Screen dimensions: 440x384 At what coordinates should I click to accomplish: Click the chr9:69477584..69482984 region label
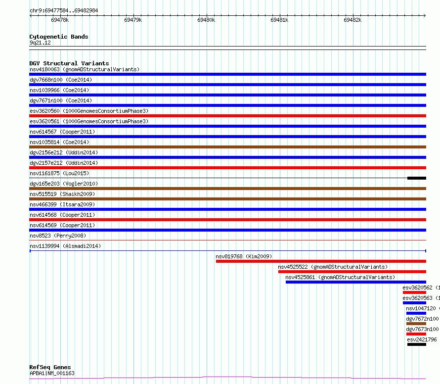(x=64, y=10)
